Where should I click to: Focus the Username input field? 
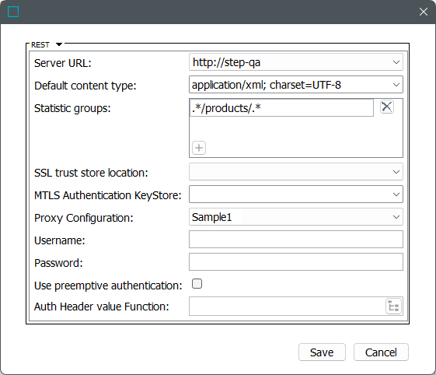point(296,240)
